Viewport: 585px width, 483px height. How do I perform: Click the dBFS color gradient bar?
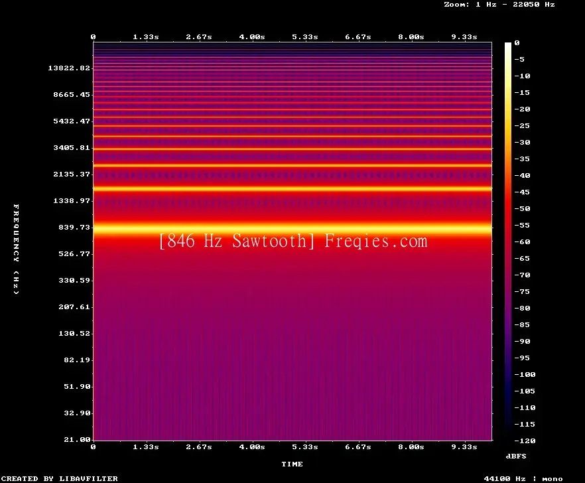click(x=508, y=241)
